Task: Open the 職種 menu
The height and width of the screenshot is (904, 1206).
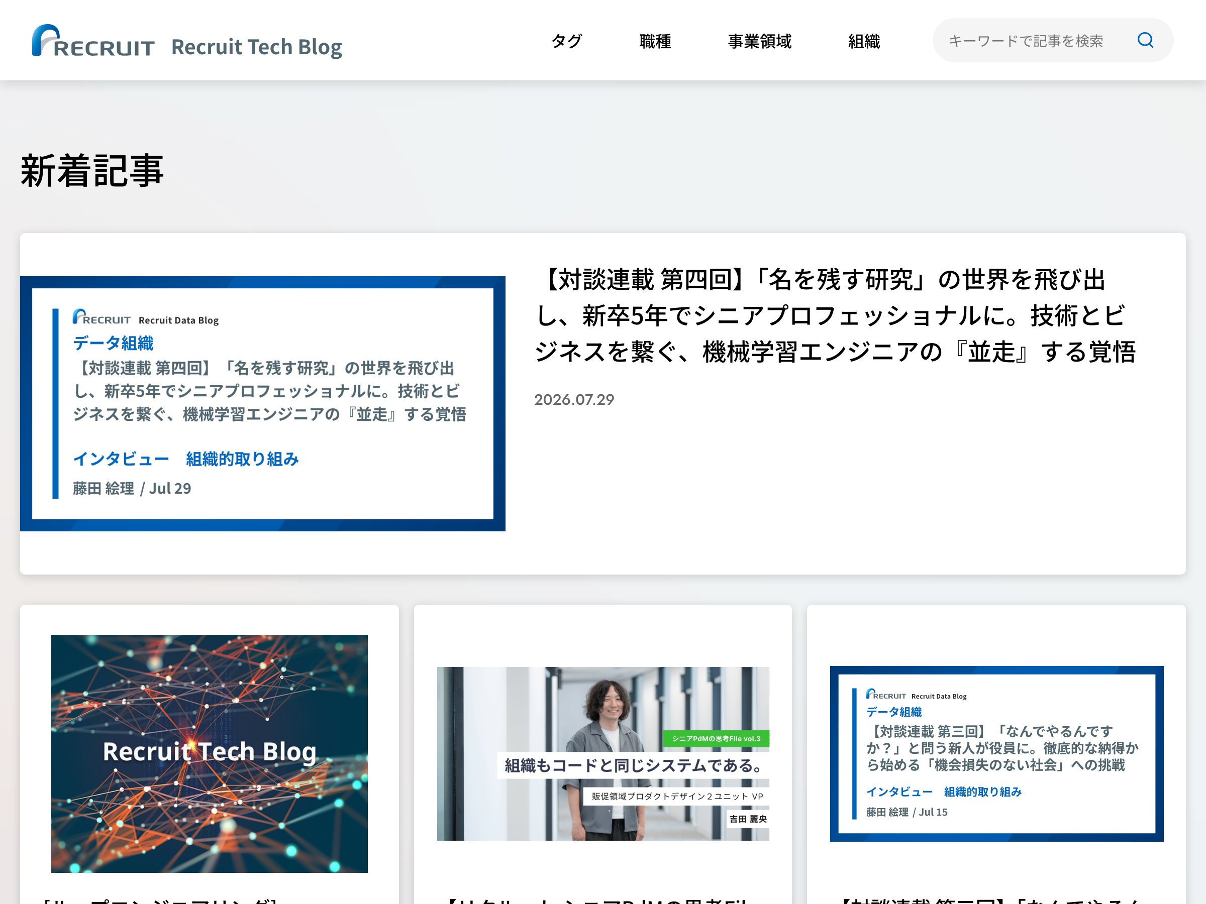Action: tap(655, 41)
